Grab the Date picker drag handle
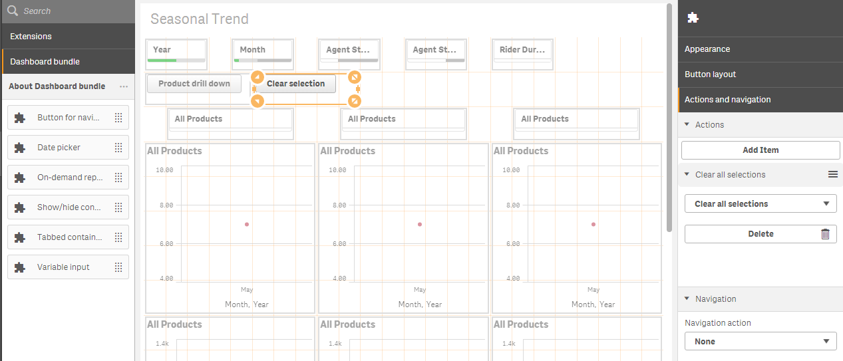The image size is (843, 361). point(118,148)
